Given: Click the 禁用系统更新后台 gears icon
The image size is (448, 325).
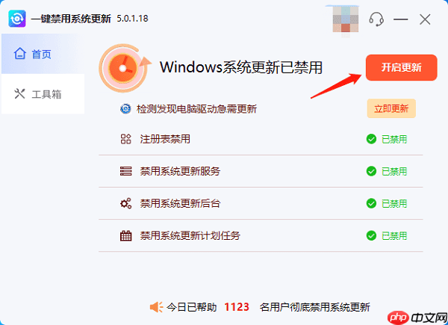Looking at the screenshot, I should coord(125,203).
